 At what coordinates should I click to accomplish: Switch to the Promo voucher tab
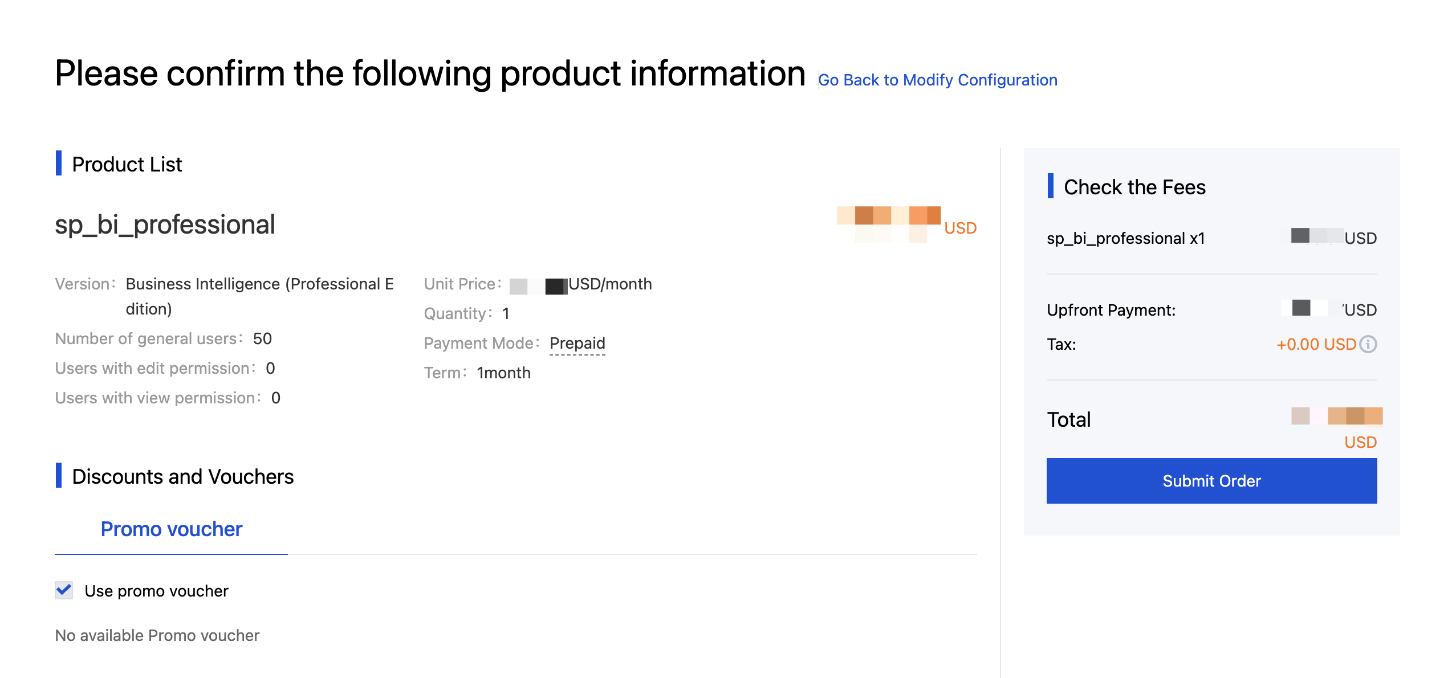pos(171,529)
